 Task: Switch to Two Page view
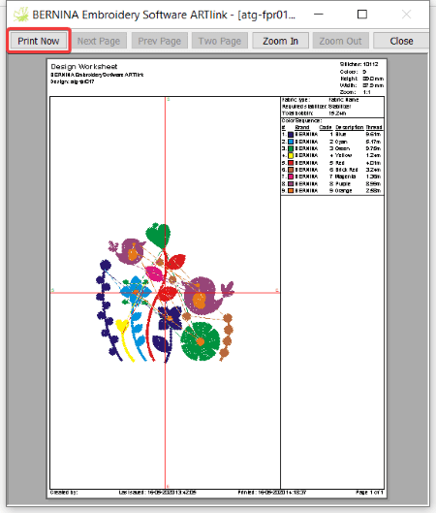coord(220,41)
